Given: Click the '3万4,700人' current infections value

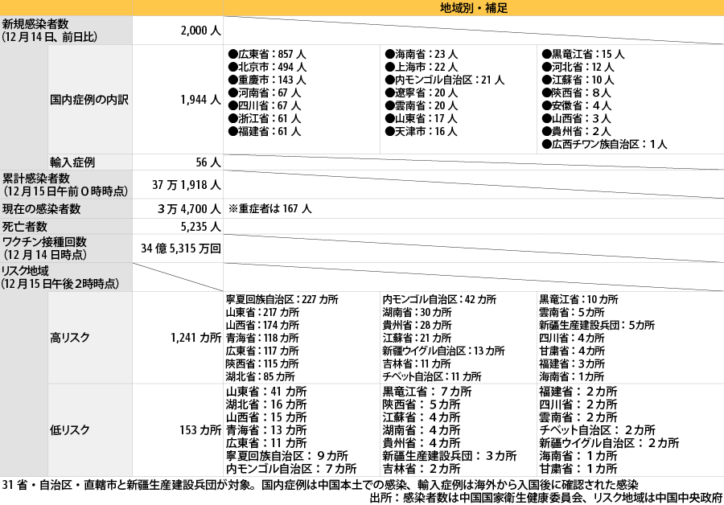Looking at the screenshot, I should pyautogui.click(x=189, y=209).
